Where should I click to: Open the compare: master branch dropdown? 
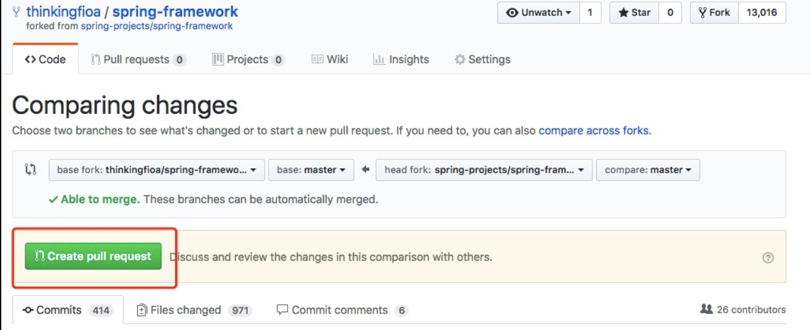click(647, 170)
